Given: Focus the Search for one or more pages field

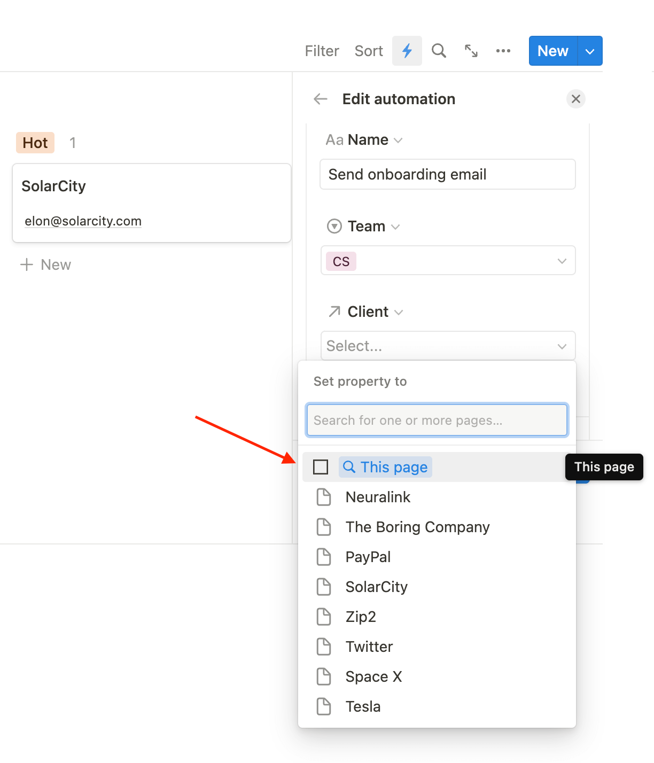Looking at the screenshot, I should (437, 420).
